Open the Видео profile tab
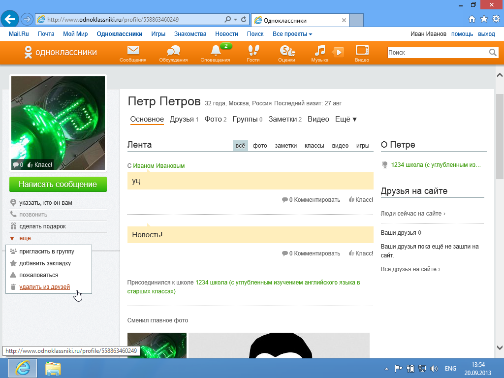Screen dimensions: 504x378 click(318, 119)
